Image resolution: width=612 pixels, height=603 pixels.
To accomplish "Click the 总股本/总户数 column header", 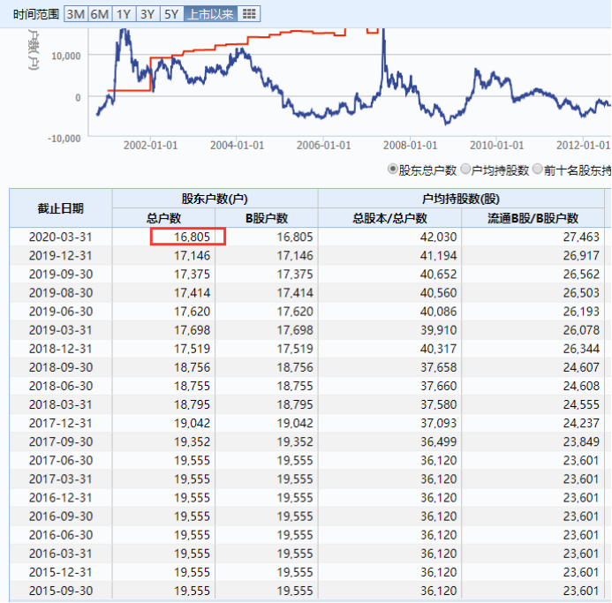I will tap(389, 218).
